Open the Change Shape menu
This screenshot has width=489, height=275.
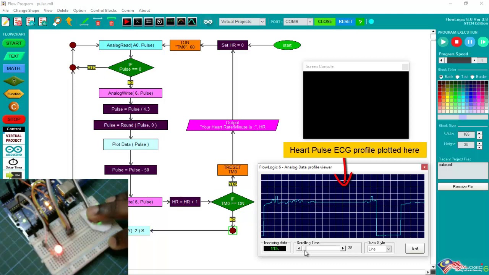click(26, 10)
